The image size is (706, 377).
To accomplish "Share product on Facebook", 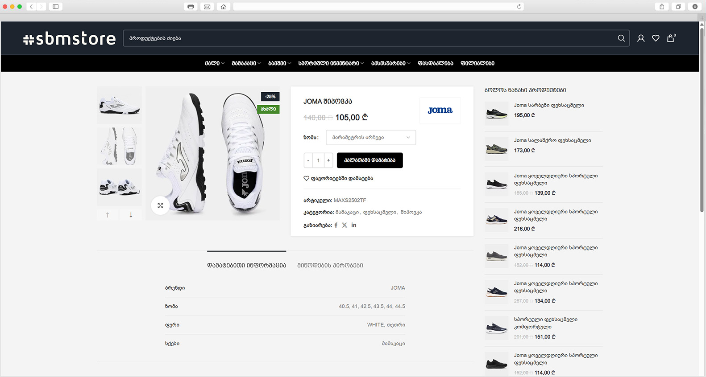I will [336, 225].
